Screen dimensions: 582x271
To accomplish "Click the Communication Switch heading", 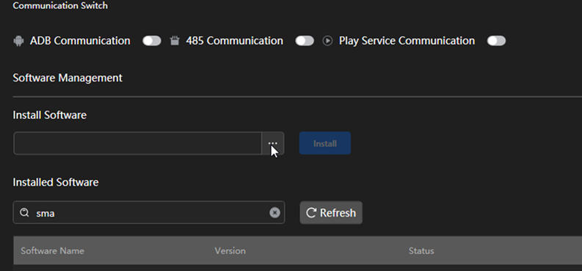I will click(x=60, y=6).
